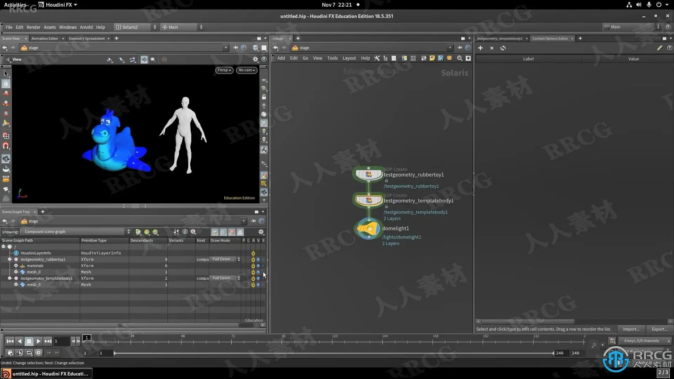This screenshot has height=379, width=674.
Task: Click the Import... button
Action: coord(631,329)
